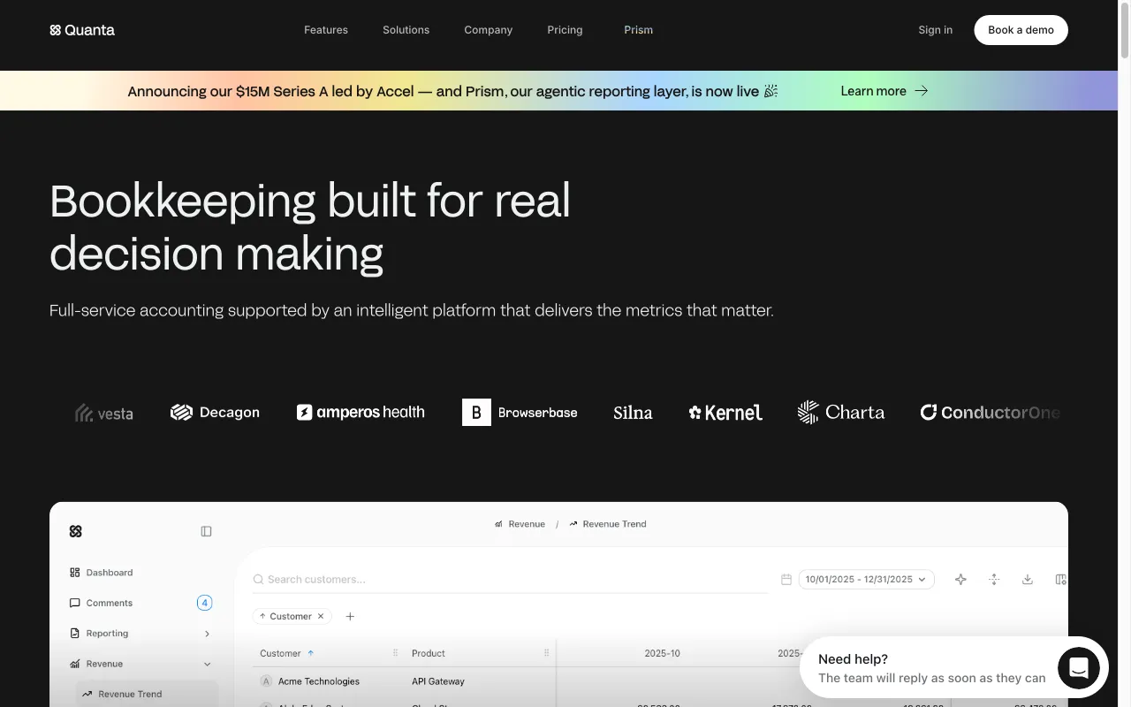The width and height of the screenshot is (1131, 707).
Task: Open the Features menu
Action: click(x=326, y=30)
